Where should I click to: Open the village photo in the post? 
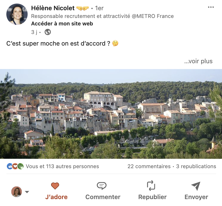coord(111,114)
